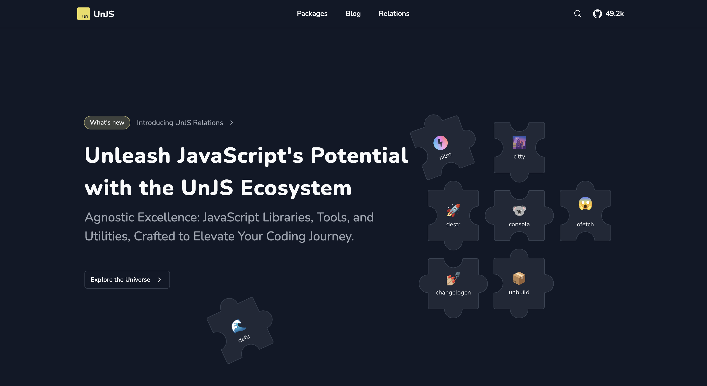This screenshot has width=707, height=386.
Task: Click the What's new badge
Action: point(107,123)
